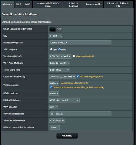Select Nem radio for SSID elrejtése
This screenshot has width=136, height=145.
click(59, 49)
